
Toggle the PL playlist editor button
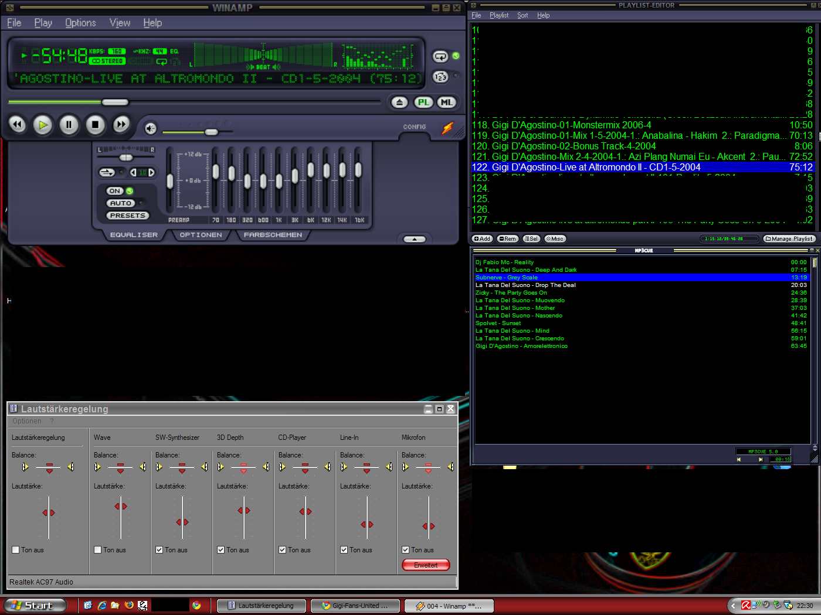point(423,102)
